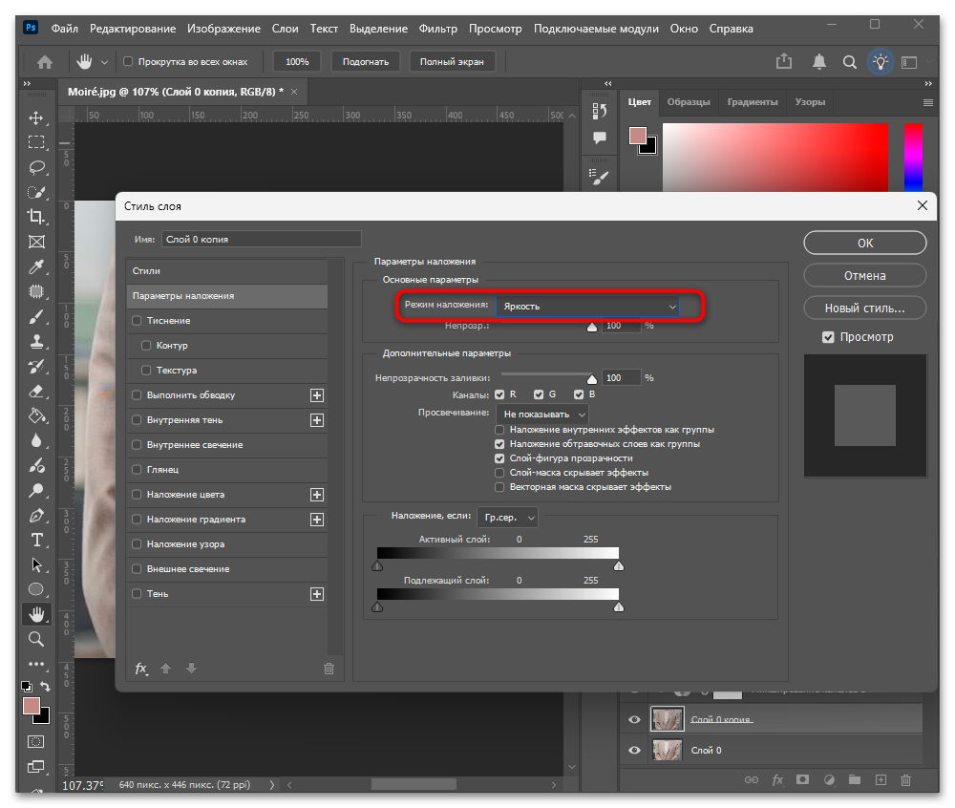This screenshot has height=808, width=955.
Task: Select the Eyedropper tool
Action: coord(36,266)
